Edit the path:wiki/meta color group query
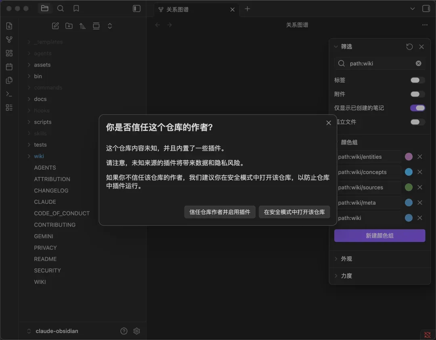This screenshot has height=340, width=436. point(369,203)
